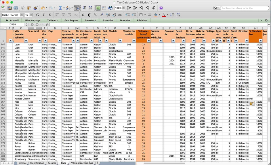Open the font name dropdown
This screenshot has height=165, width=271.
(x=22, y=15)
